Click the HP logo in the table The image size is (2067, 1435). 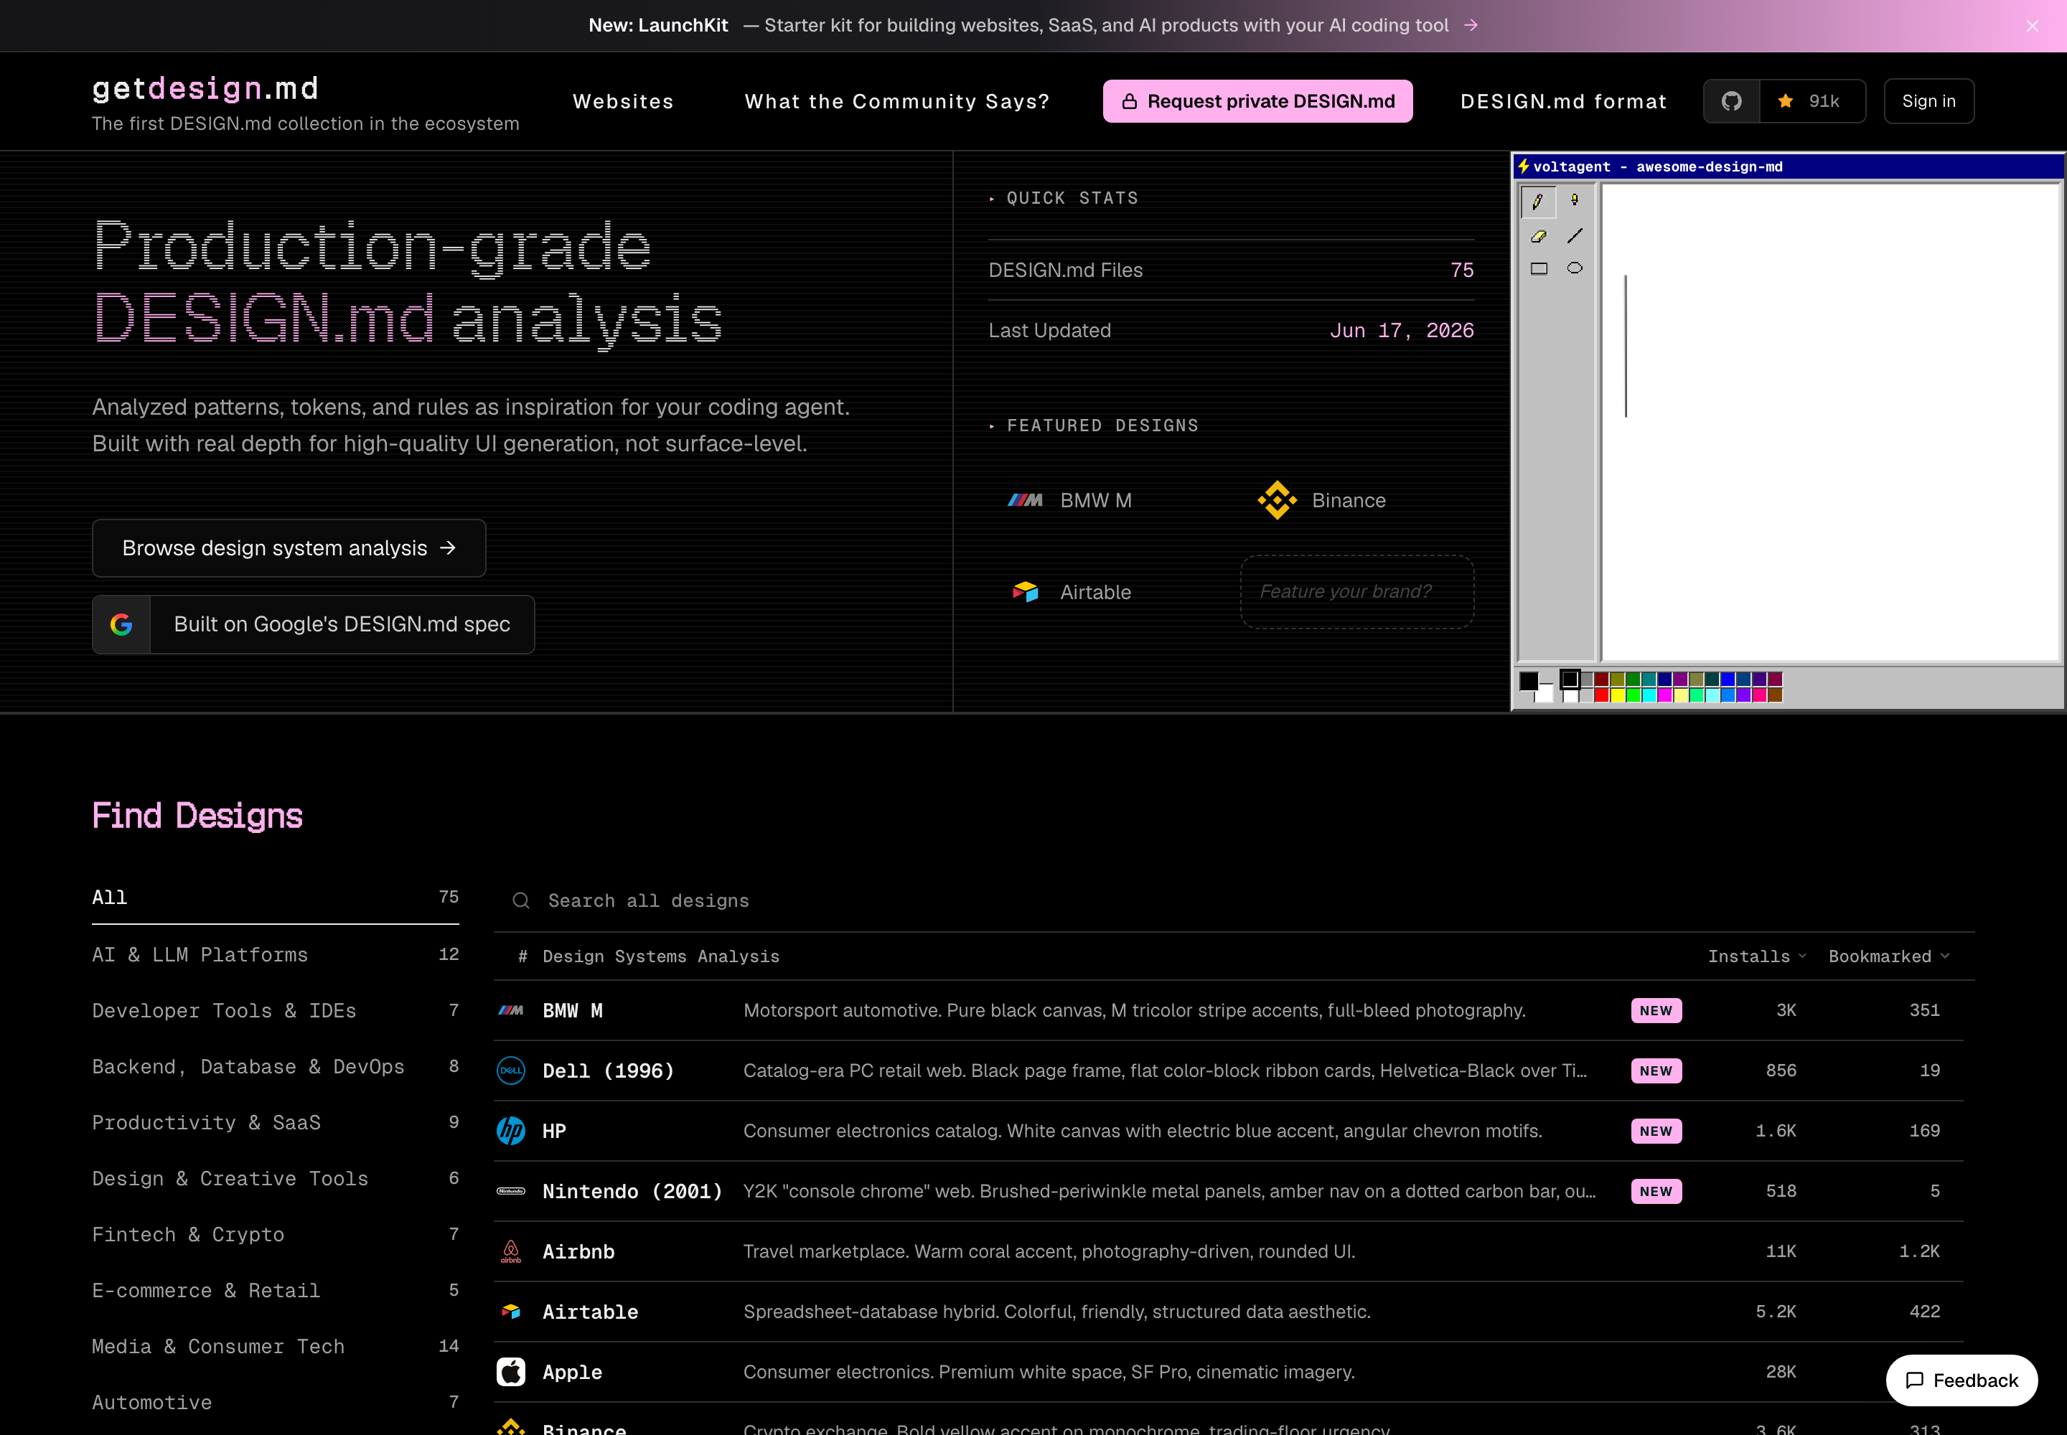click(x=511, y=1130)
